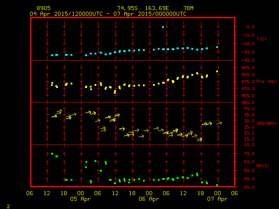Screen dimensions: 279x209
Task: Select the 06 Apr date label
Action: 149,199
